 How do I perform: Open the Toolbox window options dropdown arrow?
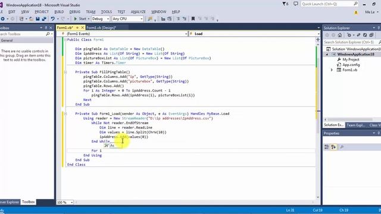click(41, 28)
